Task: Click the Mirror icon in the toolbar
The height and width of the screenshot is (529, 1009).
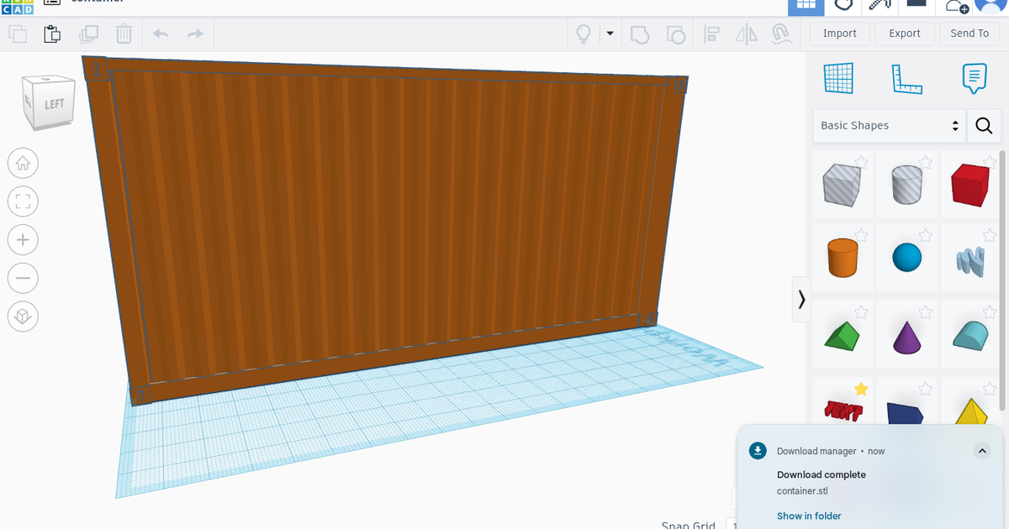Action: tap(746, 34)
